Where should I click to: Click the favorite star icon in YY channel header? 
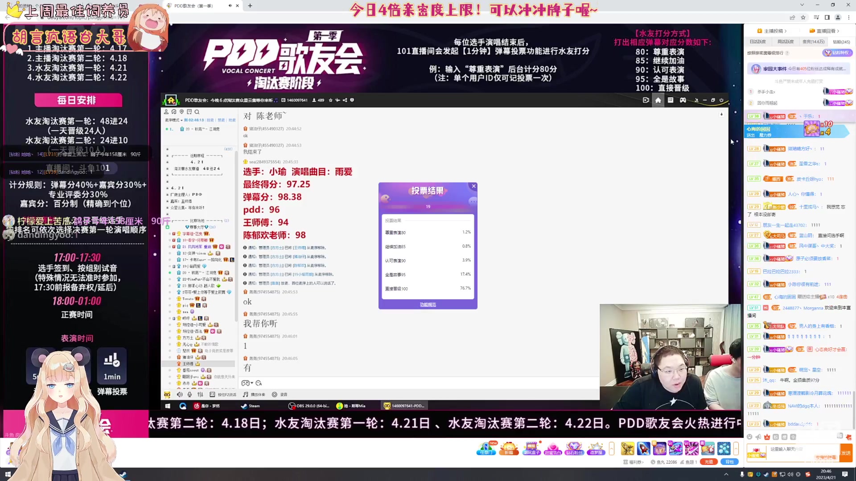[330, 100]
